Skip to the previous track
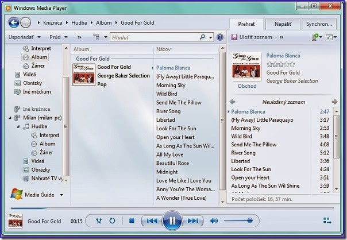Image resolution: width=347 pixels, height=240 pixels. click(x=152, y=220)
